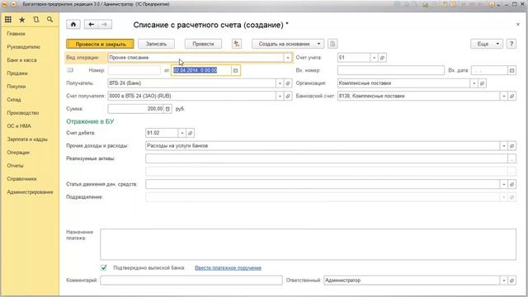Open 'Банк и касса' section

click(21, 60)
